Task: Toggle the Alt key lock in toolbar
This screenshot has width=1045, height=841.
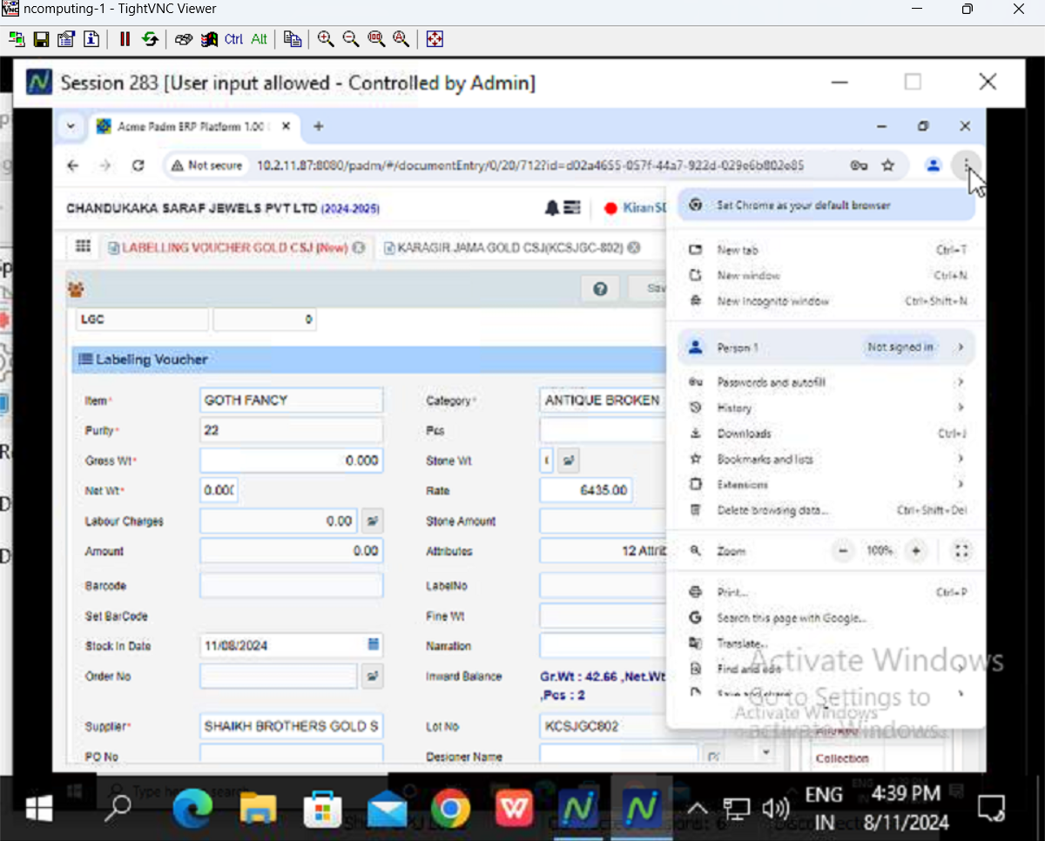Action: point(260,39)
